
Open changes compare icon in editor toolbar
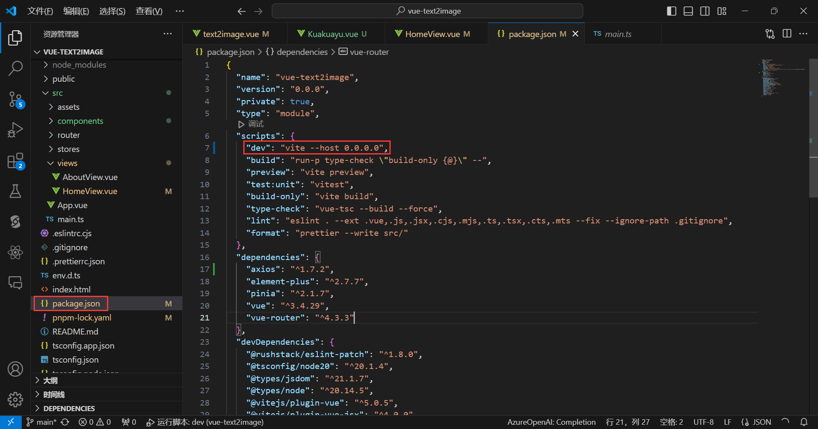click(x=770, y=34)
